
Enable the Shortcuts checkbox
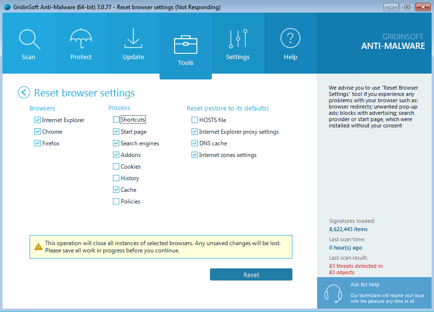coord(116,120)
